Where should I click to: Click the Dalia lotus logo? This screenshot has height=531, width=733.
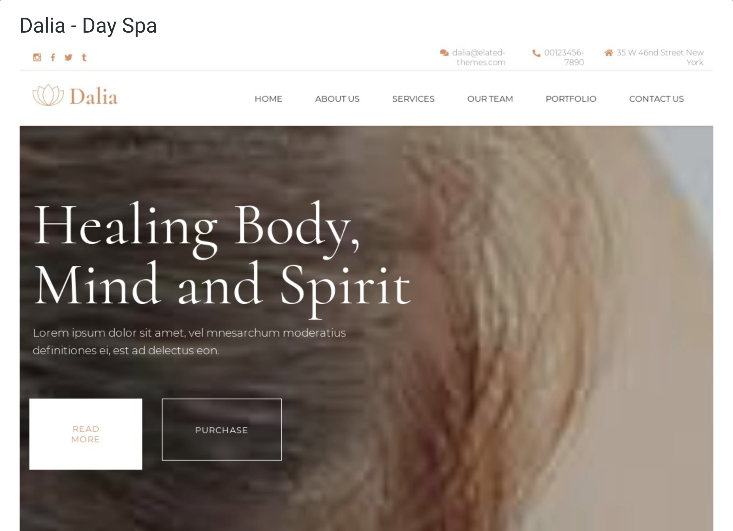point(75,96)
